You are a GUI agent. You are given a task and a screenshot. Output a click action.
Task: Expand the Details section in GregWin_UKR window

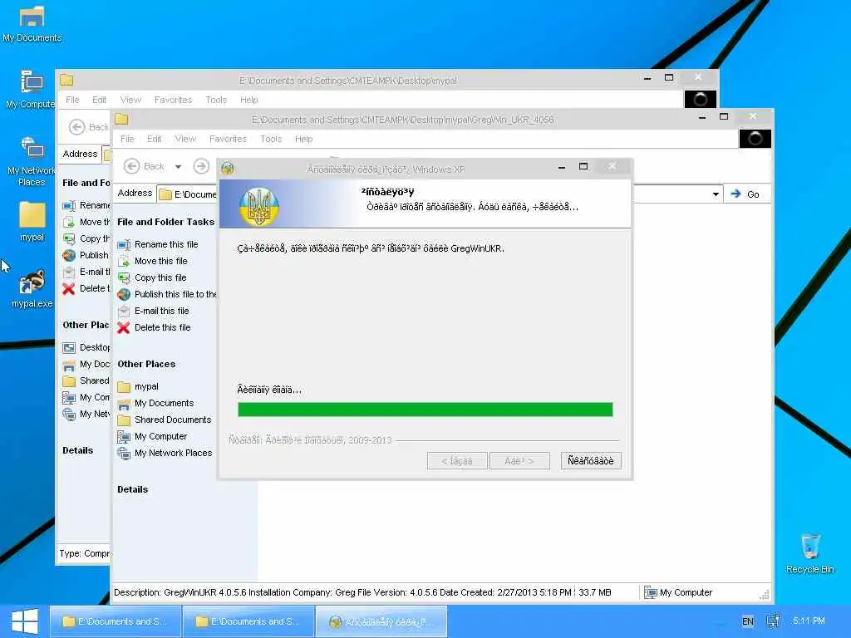tap(132, 489)
